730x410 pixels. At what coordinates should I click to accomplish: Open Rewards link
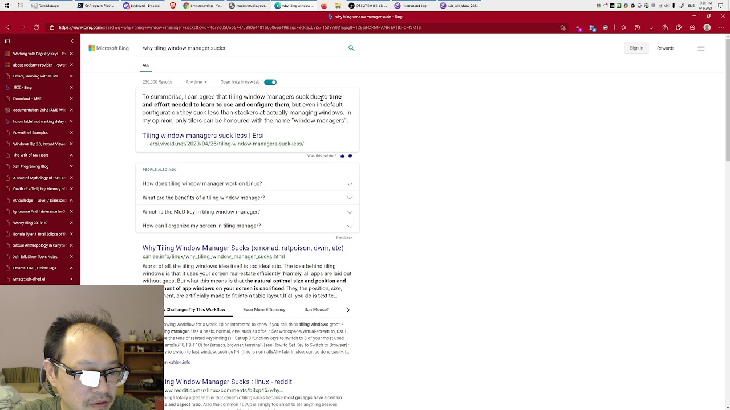tap(666, 48)
